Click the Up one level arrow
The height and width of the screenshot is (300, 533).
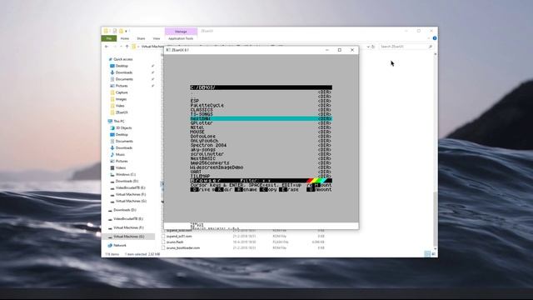pos(127,47)
